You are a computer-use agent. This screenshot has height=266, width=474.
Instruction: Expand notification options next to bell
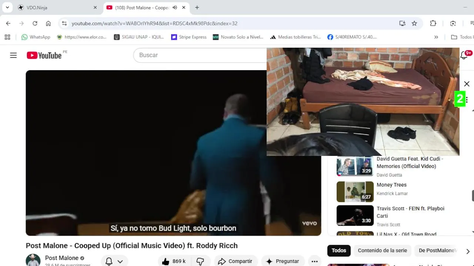pyautogui.click(x=120, y=262)
